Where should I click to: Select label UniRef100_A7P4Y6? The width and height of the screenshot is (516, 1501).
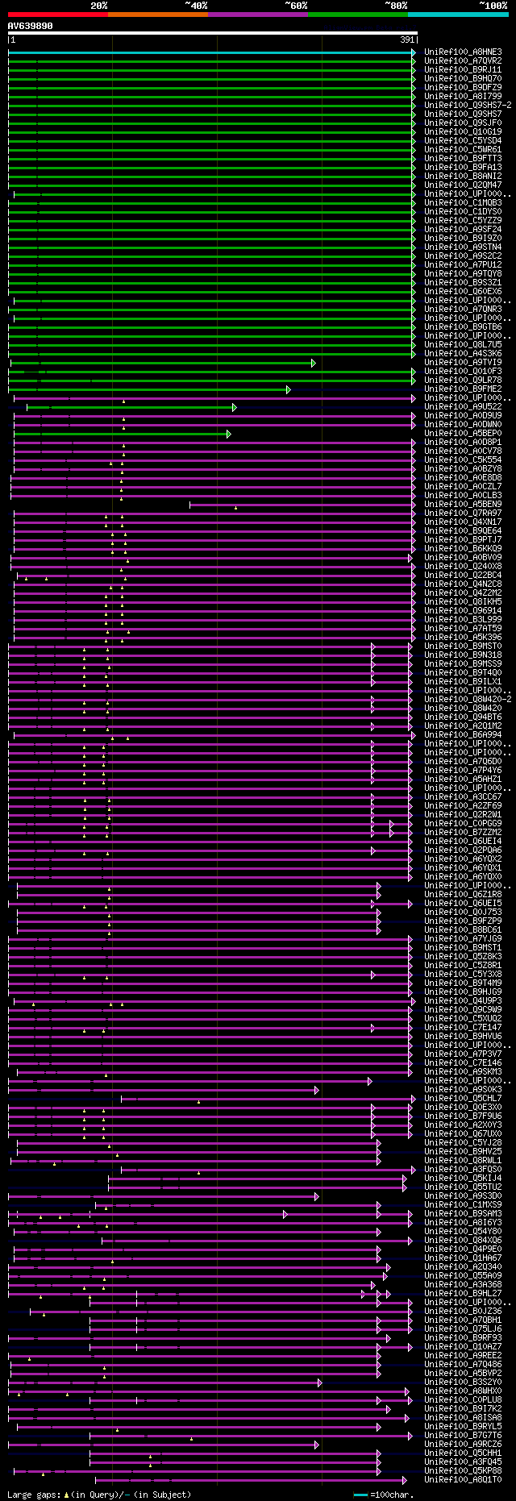[463, 771]
